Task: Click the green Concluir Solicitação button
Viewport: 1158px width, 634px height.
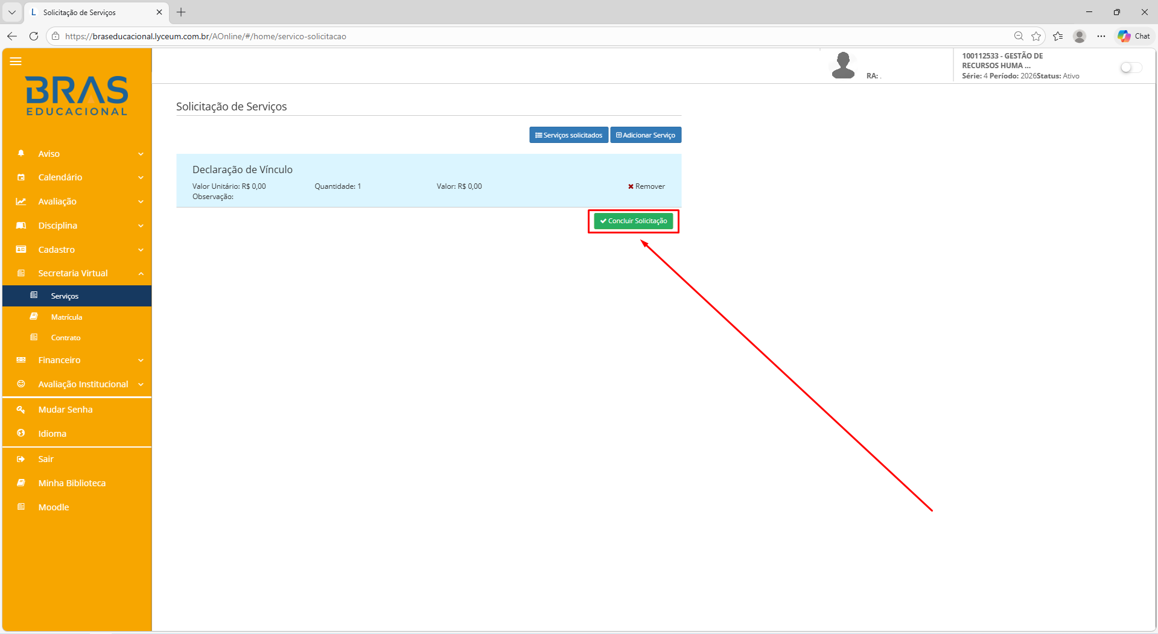Action: pos(633,221)
